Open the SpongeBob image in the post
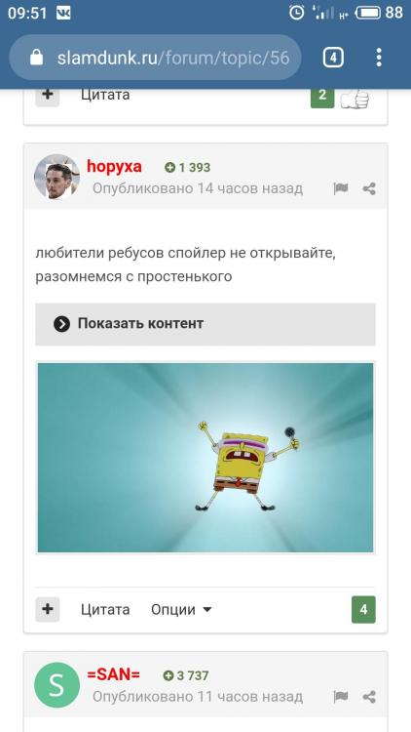Viewport: 411px width, 732px height. tap(205, 458)
